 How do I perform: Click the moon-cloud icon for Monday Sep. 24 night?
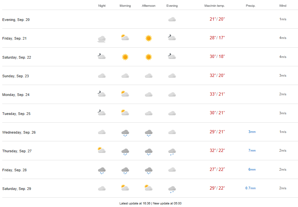[102, 94]
